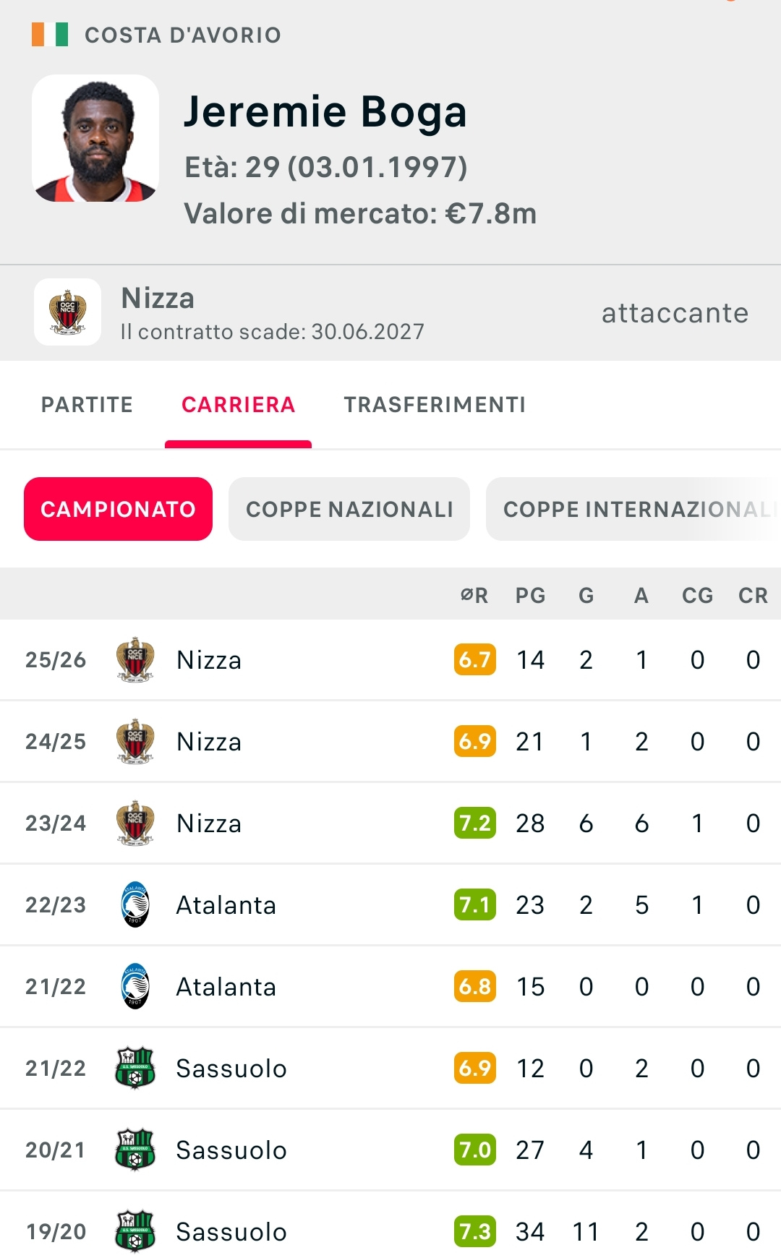
Task: Tap Sassuolo crest in the 19/20 row
Action: [x=135, y=1231]
